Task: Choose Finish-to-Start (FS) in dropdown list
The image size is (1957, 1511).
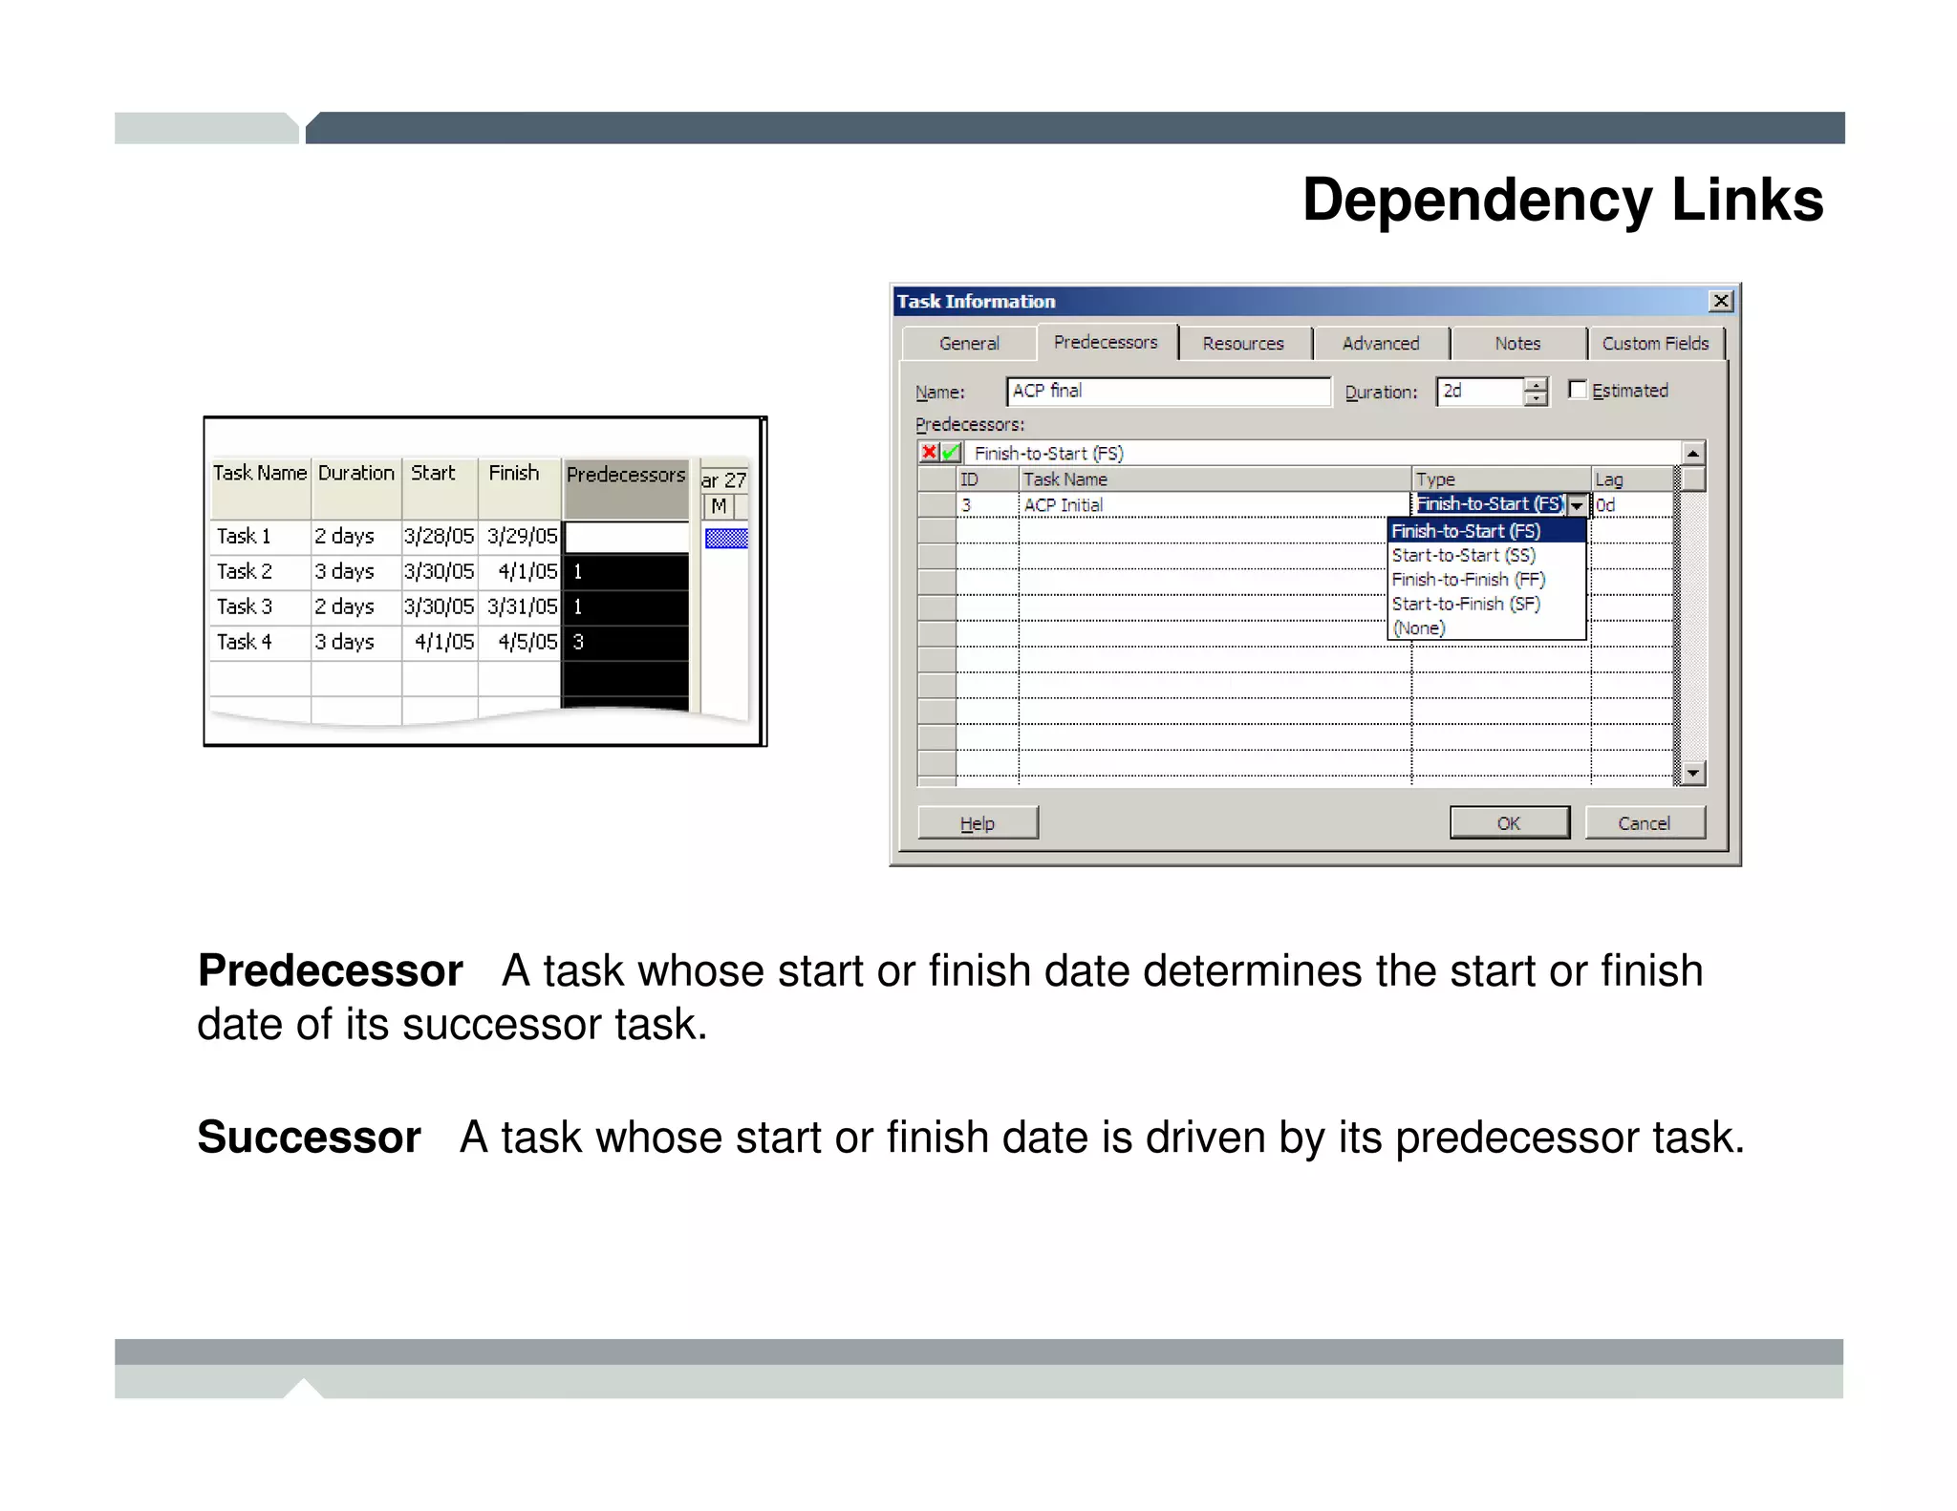Action: [1486, 531]
